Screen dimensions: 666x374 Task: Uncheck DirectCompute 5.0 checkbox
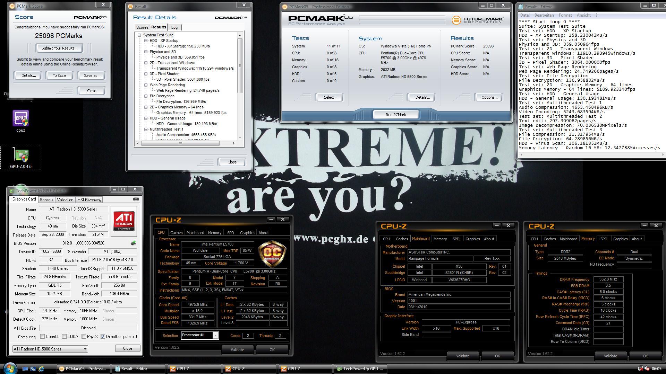click(x=103, y=337)
